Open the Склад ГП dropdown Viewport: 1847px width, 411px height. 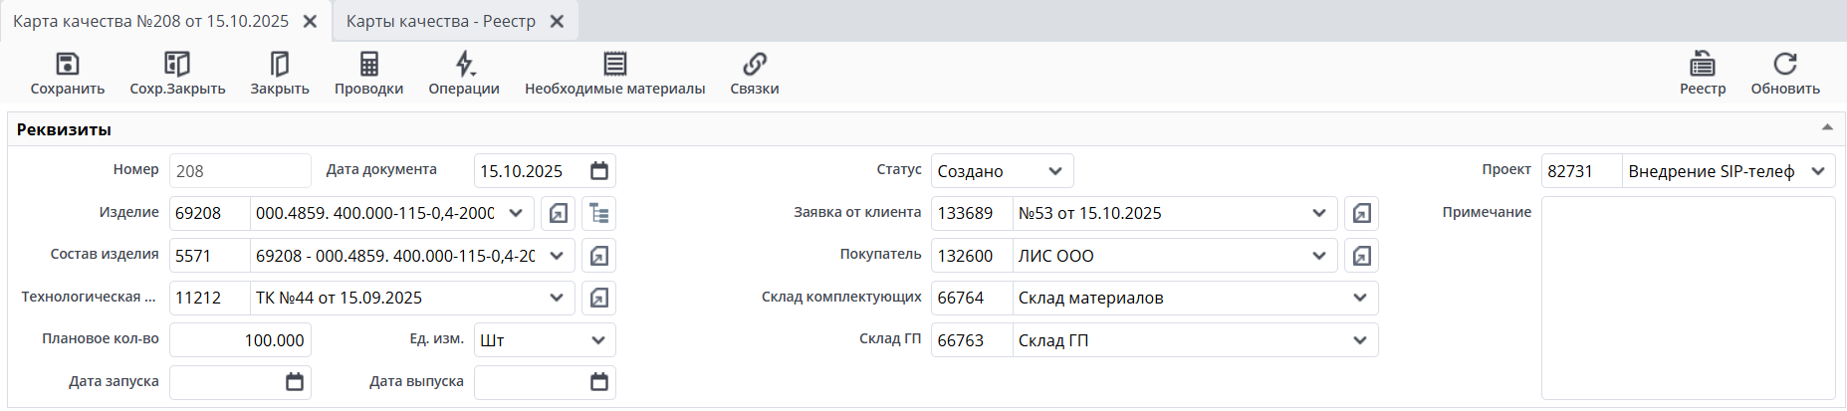[1360, 340]
